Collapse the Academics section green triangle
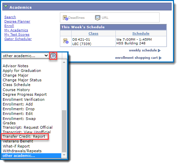Viewport: 179px width, 165px height. coord(6,6)
